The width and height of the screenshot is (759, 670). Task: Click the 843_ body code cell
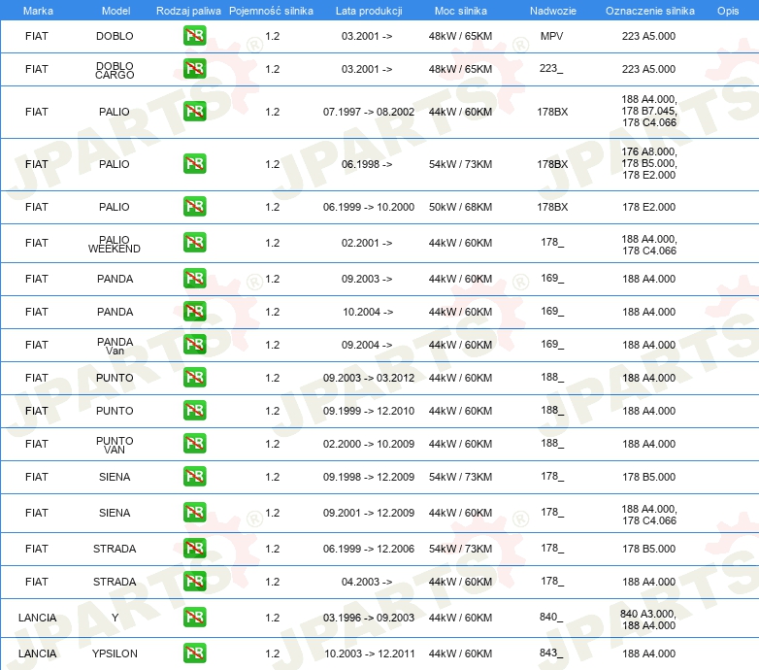click(x=551, y=653)
